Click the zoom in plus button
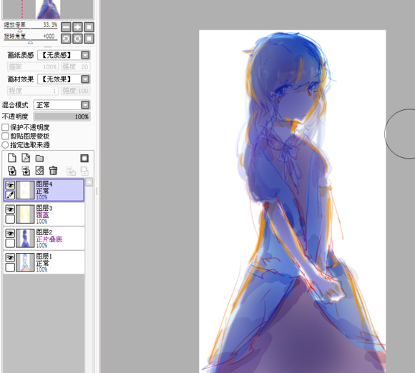415x373 pixels. pos(77,27)
